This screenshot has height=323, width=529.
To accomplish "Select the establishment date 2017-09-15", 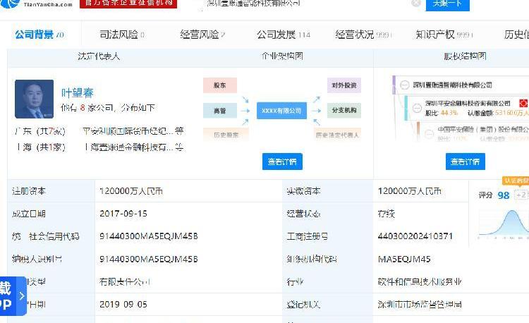I will click(123, 214).
